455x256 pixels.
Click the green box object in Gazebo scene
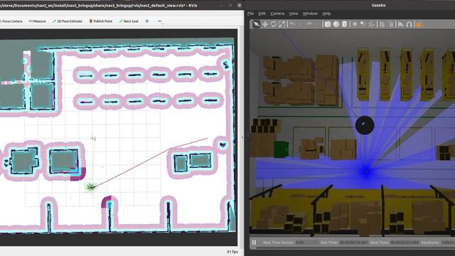(x=282, y=149)
